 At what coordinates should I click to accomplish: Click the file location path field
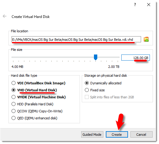click(x=76, y=39)
